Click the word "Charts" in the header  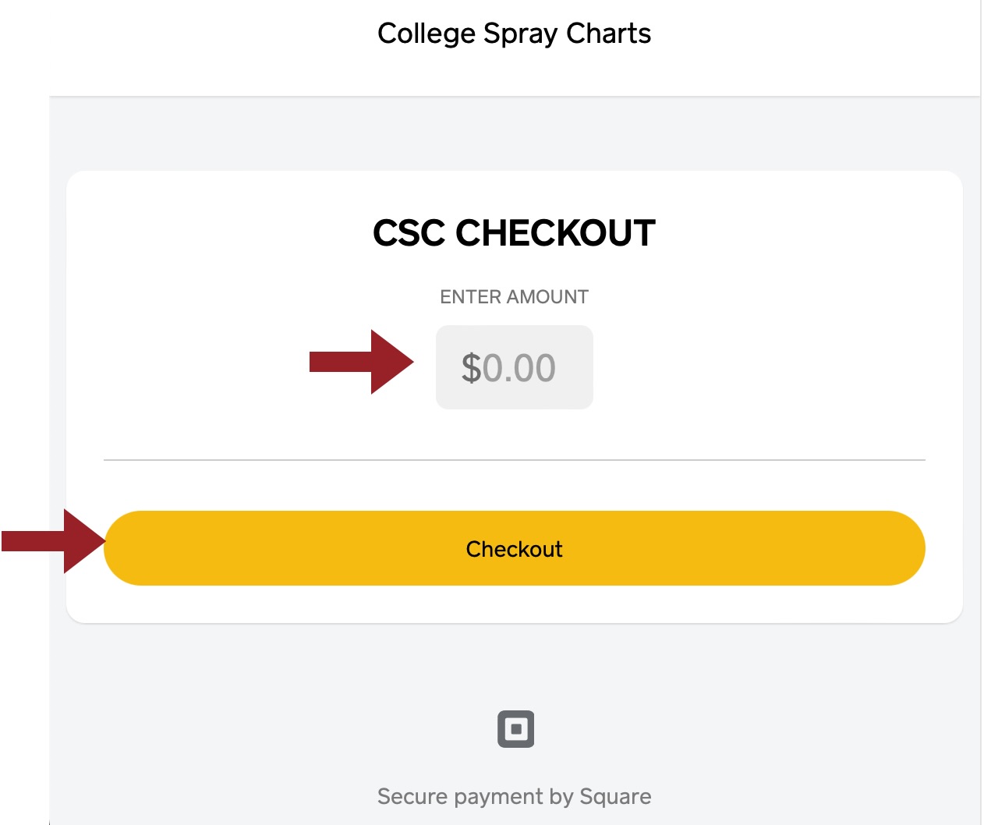pos(608,34)
